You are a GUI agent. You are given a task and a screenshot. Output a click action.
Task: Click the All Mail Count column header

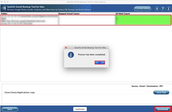pyautogui.click(x=144, y=14)
